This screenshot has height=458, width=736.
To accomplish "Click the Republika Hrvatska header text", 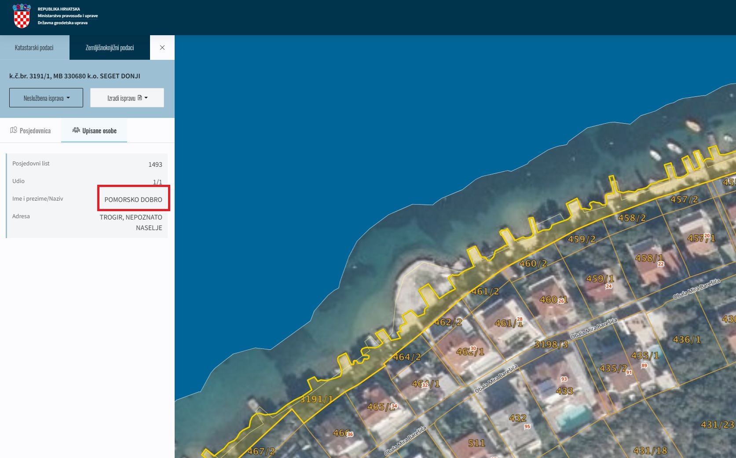I will point(59,9).
